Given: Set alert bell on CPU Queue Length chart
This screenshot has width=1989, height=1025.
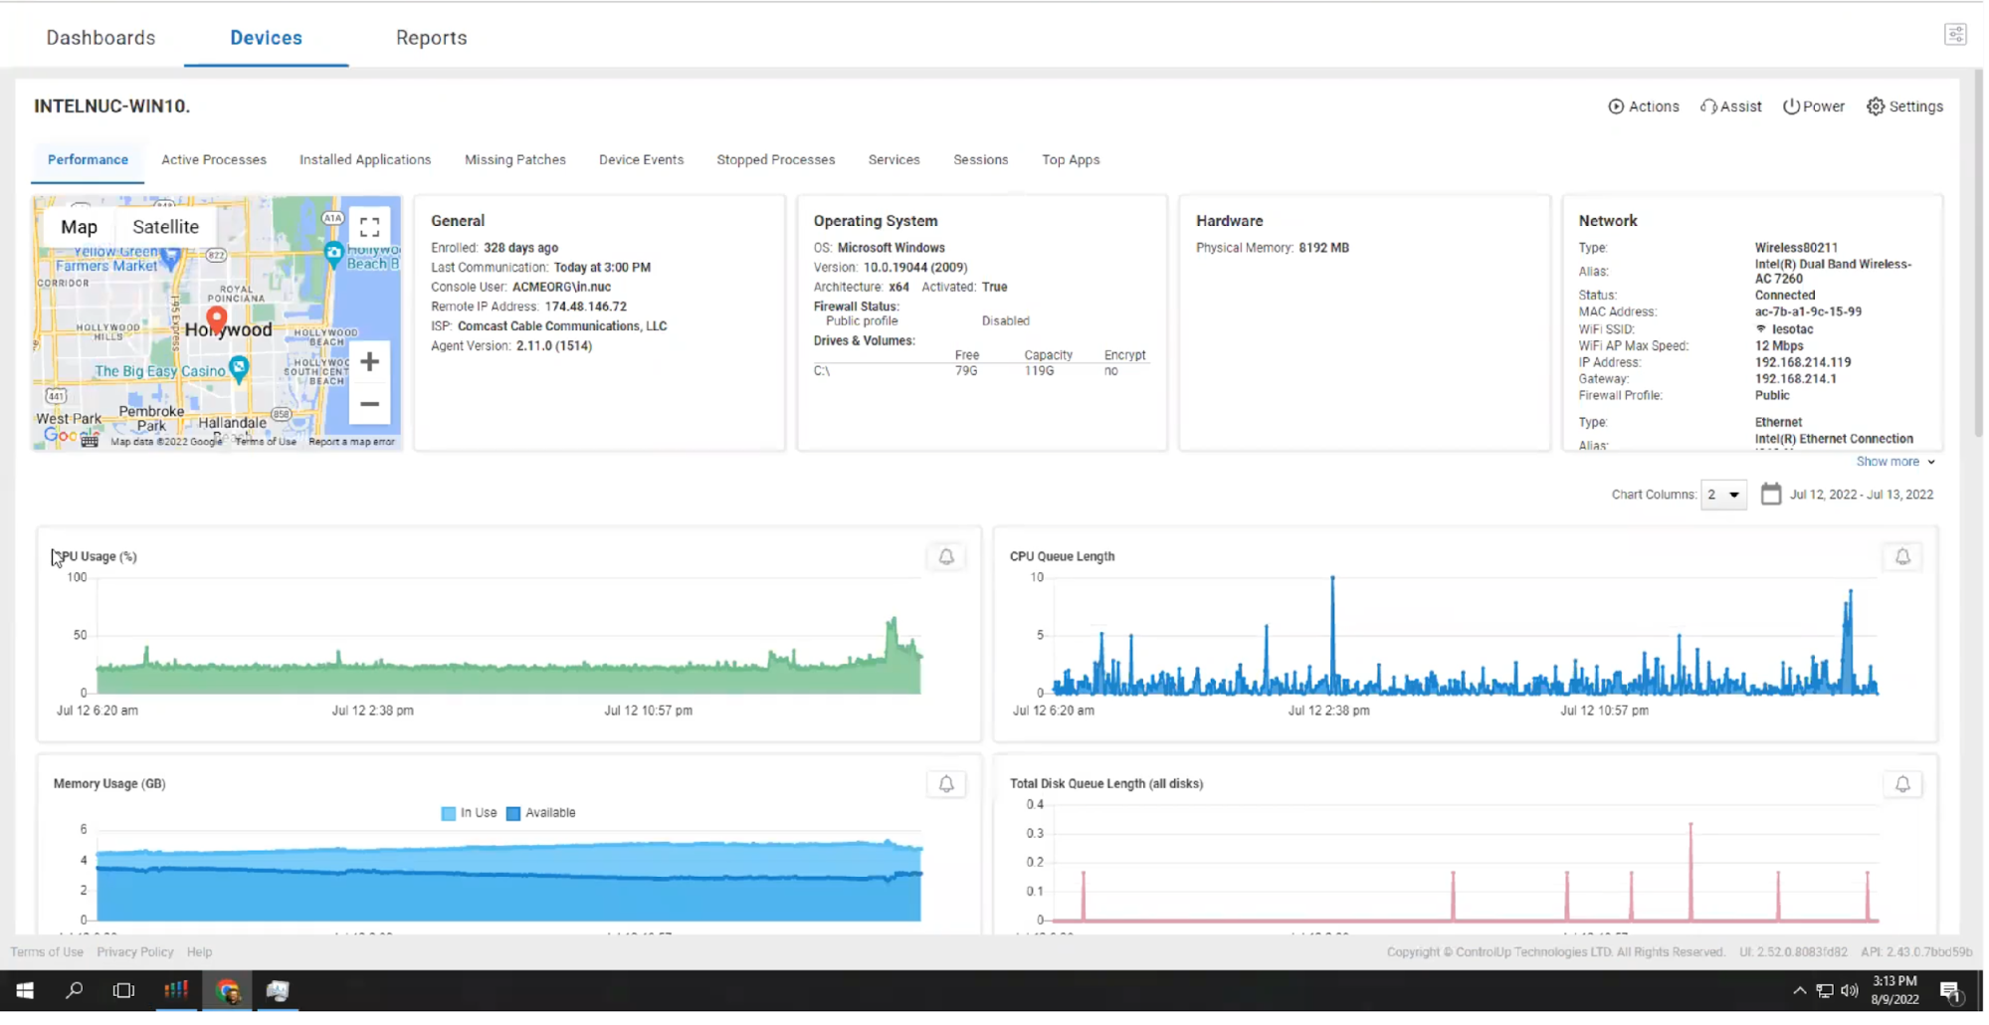Looking at the screenshot, I should click(x=1903, y=557).
